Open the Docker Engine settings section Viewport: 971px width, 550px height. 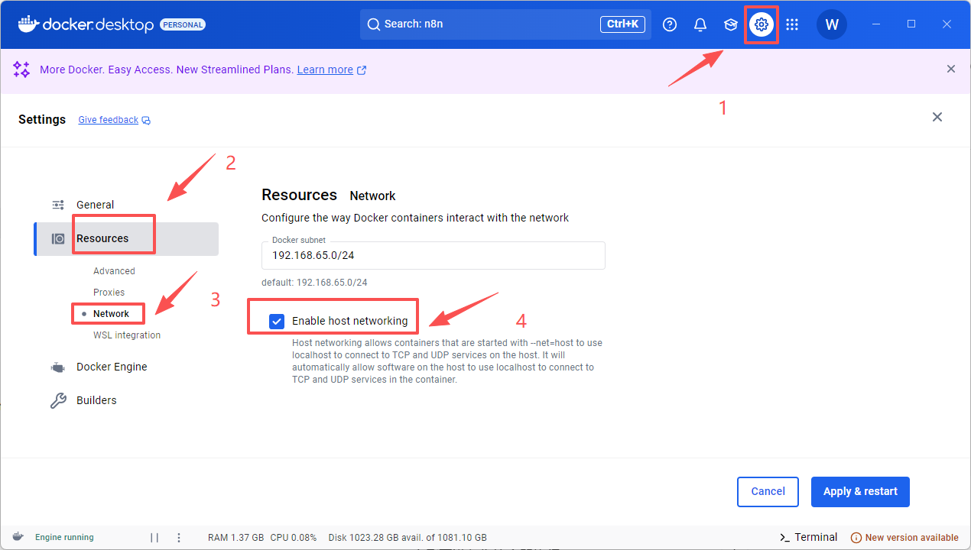pos(112,367)
